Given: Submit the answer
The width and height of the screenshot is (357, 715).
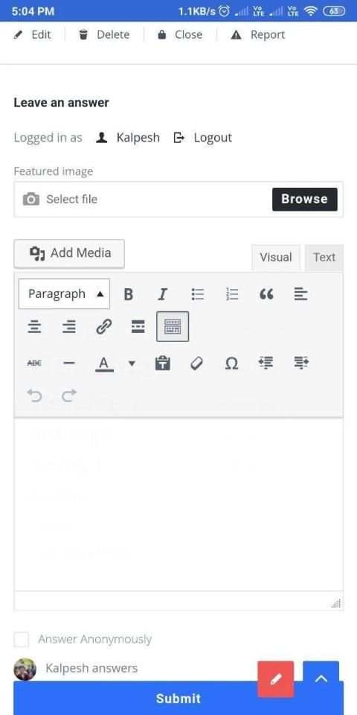Looking at the screenshot, I should pos(178,698).
